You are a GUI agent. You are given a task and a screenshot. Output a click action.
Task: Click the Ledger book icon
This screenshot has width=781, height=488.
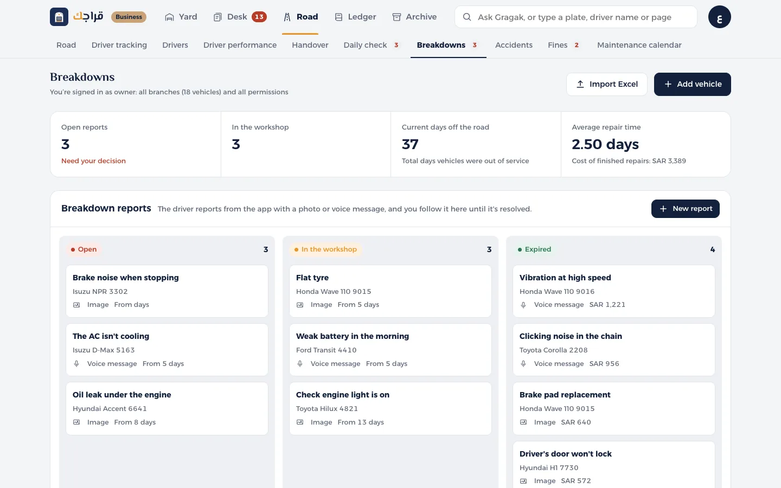click(x=338, y=17)
